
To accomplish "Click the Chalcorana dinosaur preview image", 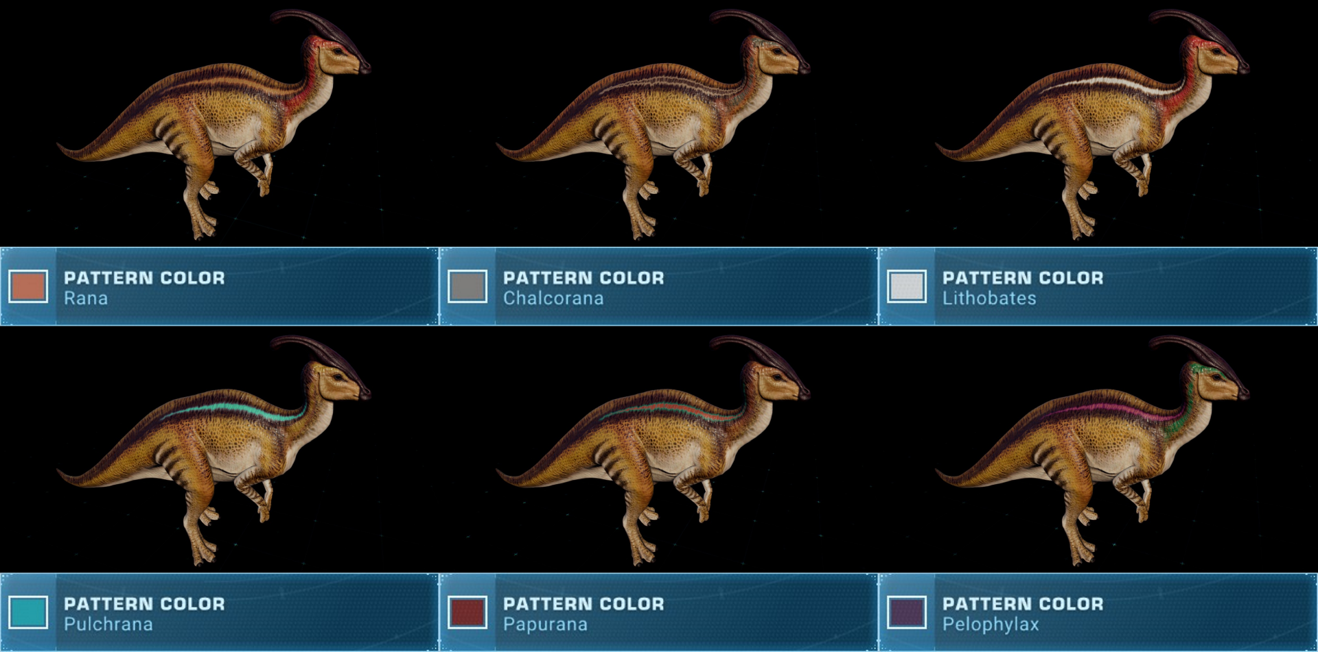I will pos(654,124).
